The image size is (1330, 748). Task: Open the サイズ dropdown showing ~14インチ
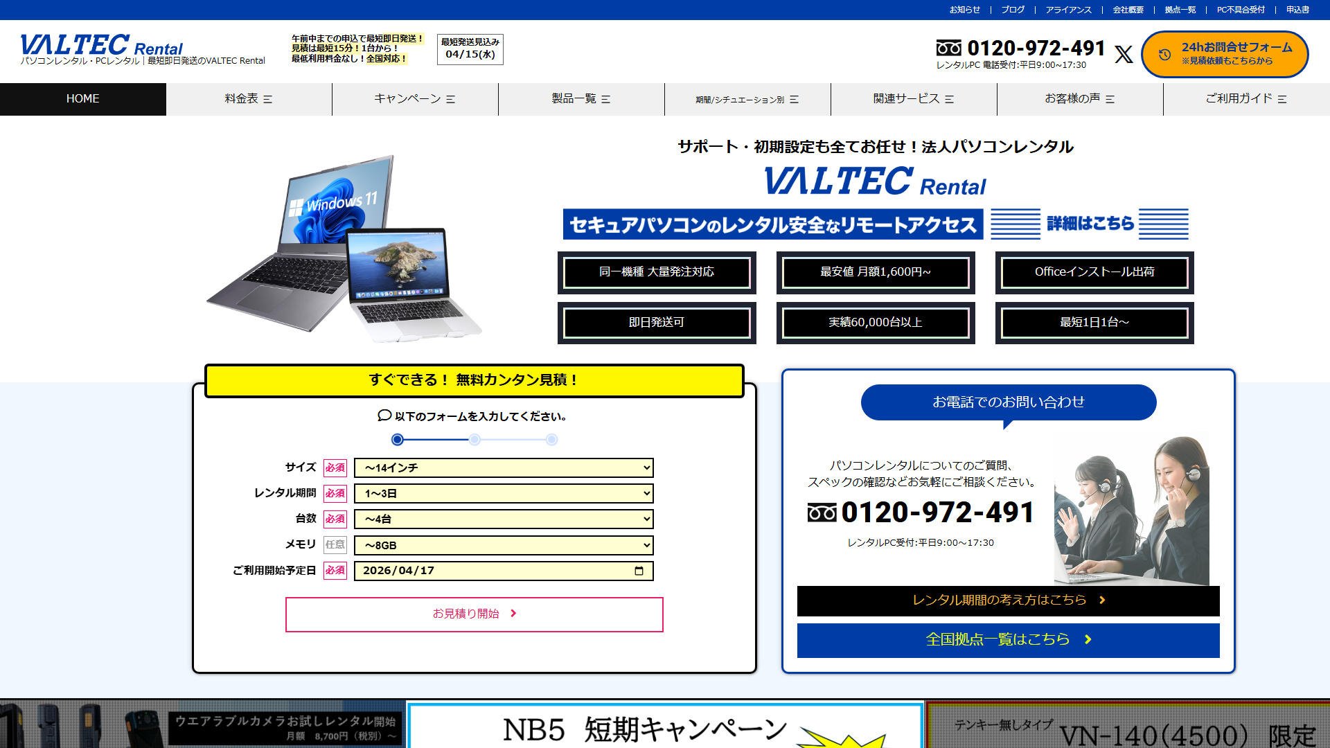click(x=504, y=467)
